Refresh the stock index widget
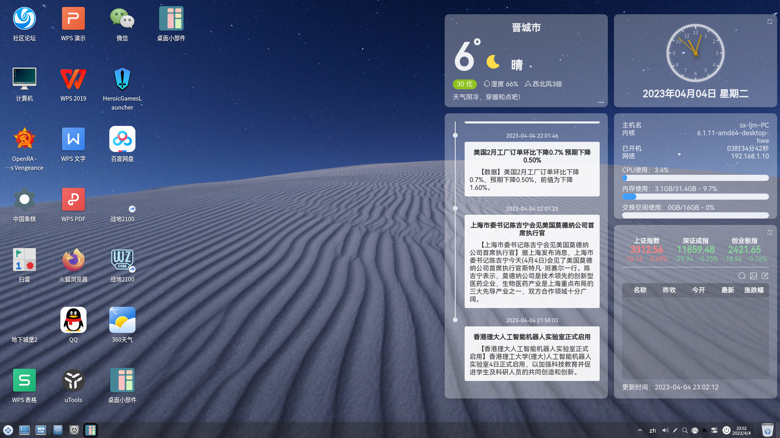This screenshot has width=780, height=438. 769,232
